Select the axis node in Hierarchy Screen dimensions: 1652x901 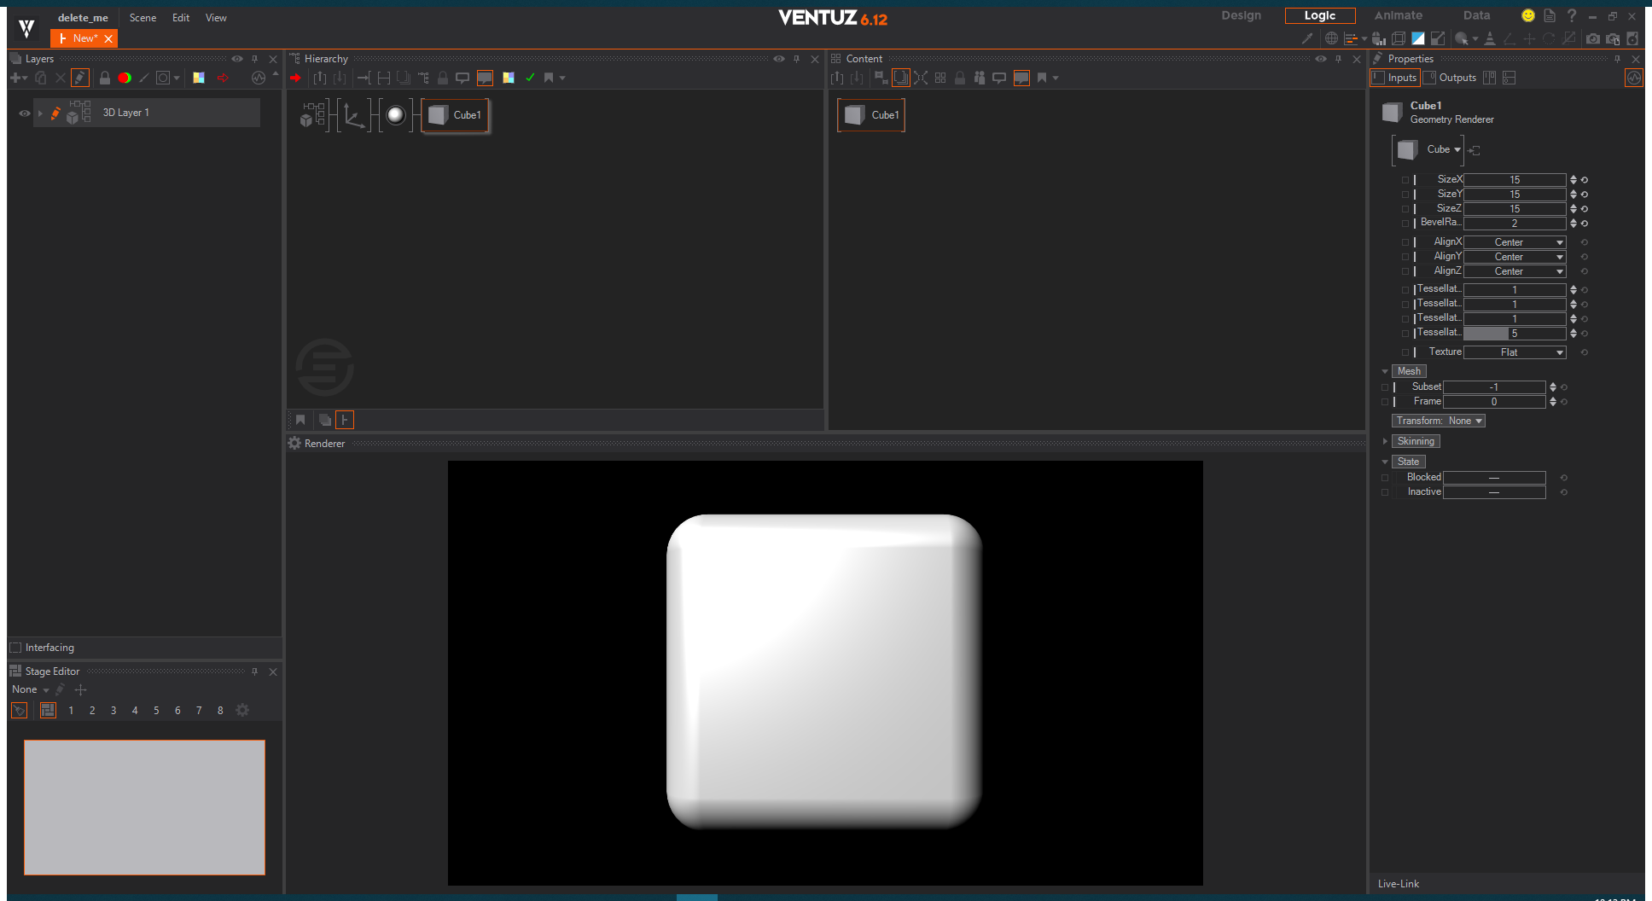click(354, 115)
